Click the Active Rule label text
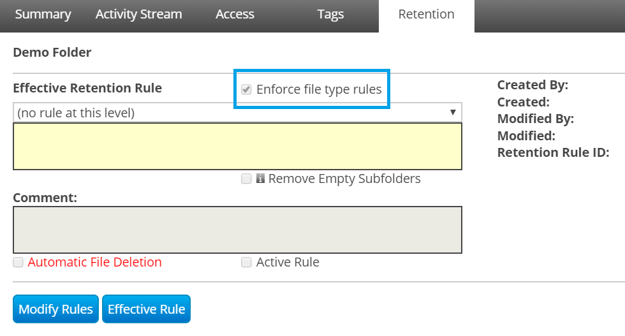 (288, 262)
